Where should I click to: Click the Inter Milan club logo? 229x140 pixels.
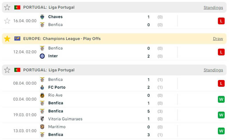point(42,56)
